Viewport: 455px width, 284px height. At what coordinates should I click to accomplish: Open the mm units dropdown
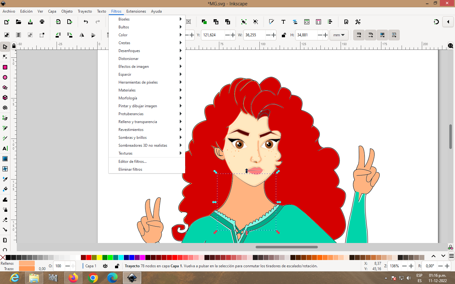click(x=339, y=35)
